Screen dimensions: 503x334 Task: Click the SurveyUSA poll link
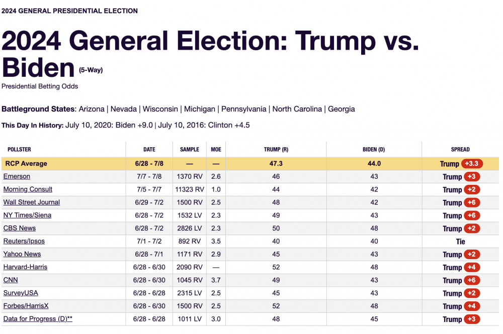[x=21, y=293]
